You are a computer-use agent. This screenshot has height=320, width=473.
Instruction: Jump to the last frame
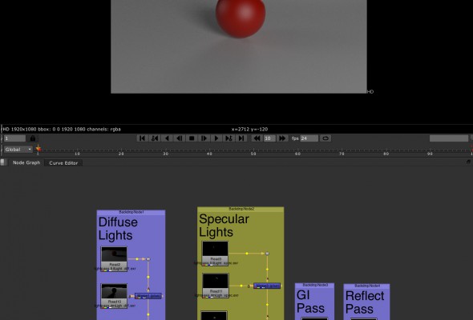[241, 138]
